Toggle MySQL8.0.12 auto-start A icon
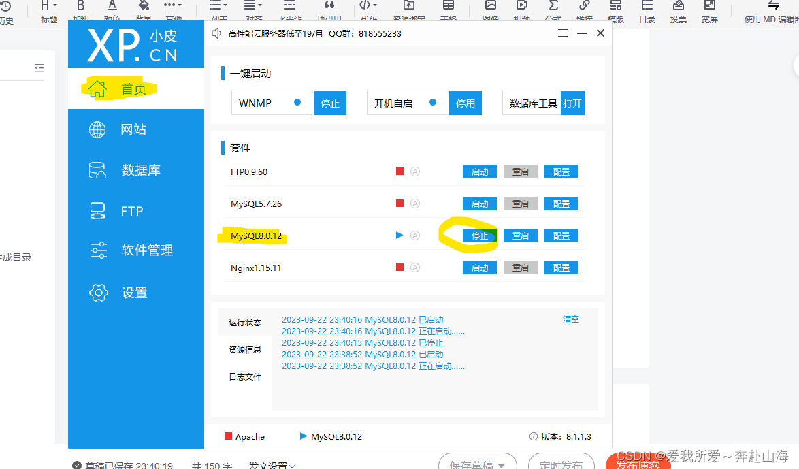799x469 pixels. [x=415, y=236]
